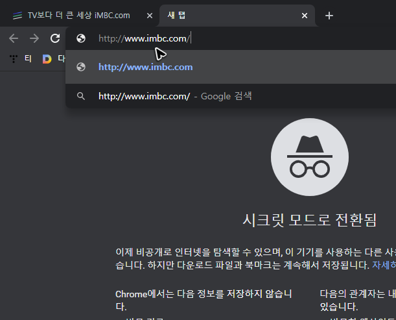396x320 pixels.
Task: Click the globe icon beside URL suggestion
Action: tap(81, 67)
